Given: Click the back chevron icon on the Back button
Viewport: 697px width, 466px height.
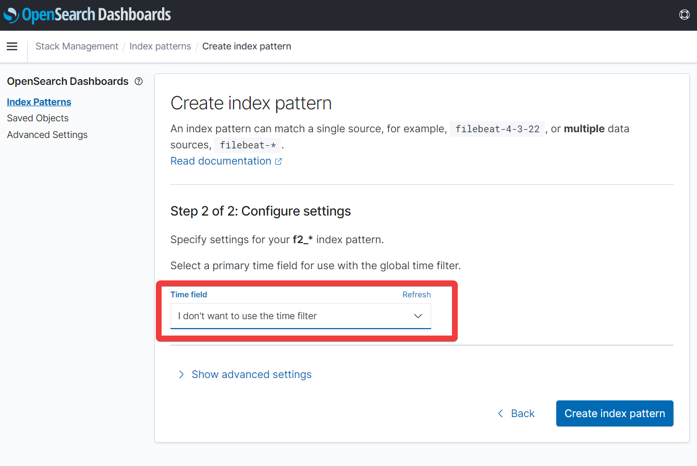Looking at the screenshot, I should coord(500,413).
